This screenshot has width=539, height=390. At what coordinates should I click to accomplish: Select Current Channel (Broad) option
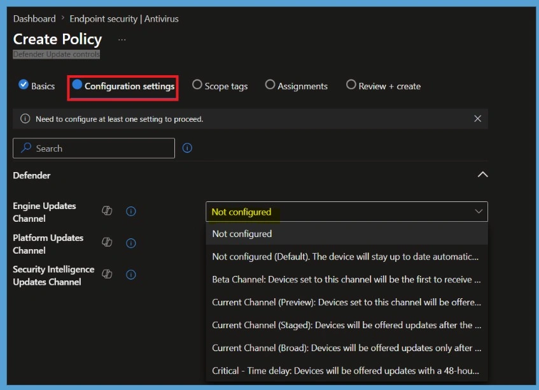[x=346, y=348]
